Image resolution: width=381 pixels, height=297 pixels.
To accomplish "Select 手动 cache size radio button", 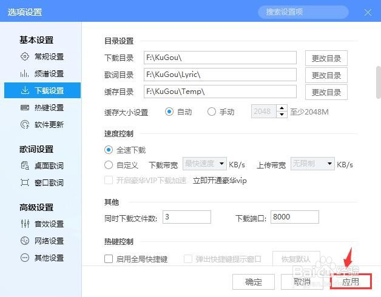I will (212, 112).
